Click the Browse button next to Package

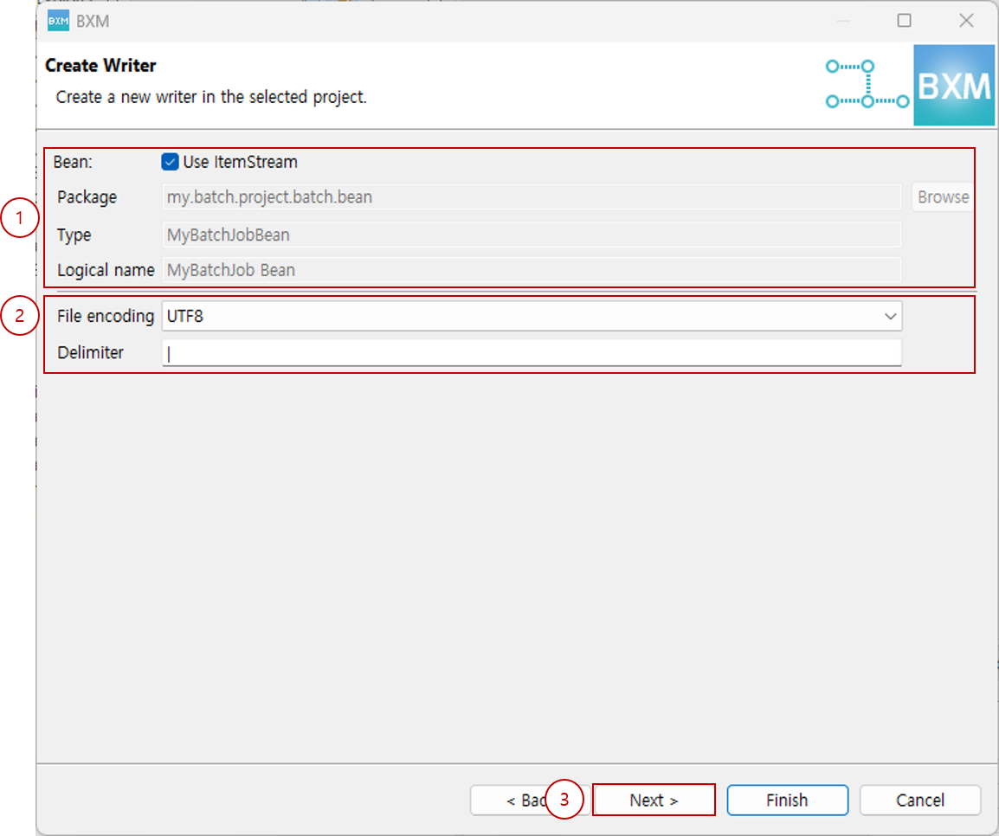pos(943,196)
